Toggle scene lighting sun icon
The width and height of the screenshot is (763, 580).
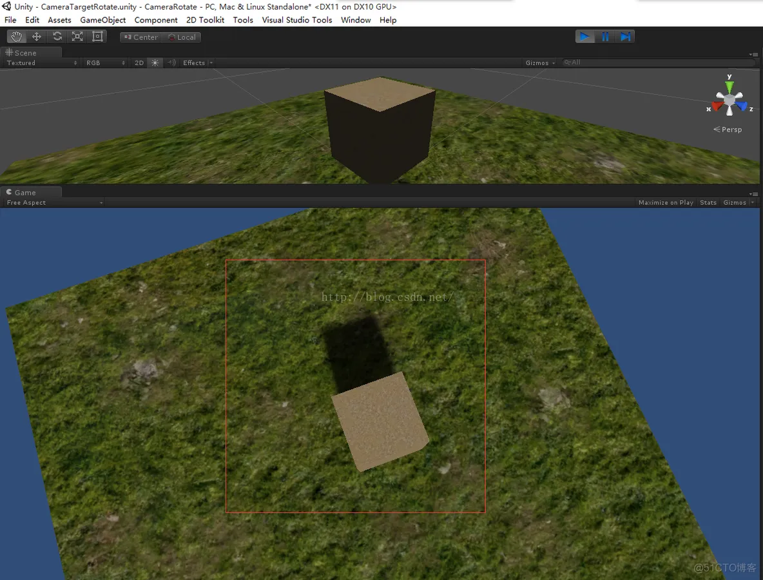(155, 63)
